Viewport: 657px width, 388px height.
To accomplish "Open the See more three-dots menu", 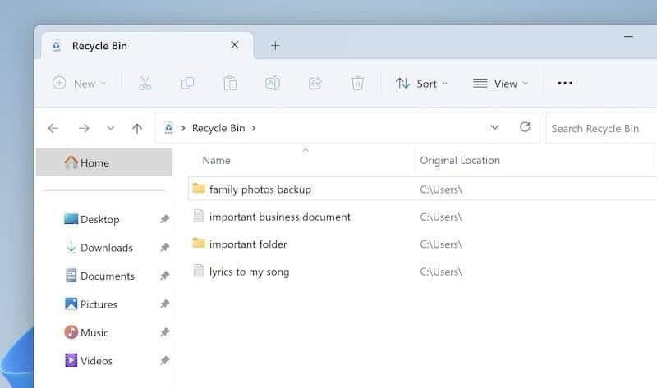I will pyautogui.click(x=565, y=83).
